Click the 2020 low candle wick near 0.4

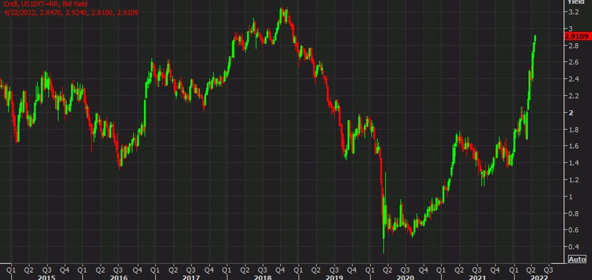pos(383,246)
